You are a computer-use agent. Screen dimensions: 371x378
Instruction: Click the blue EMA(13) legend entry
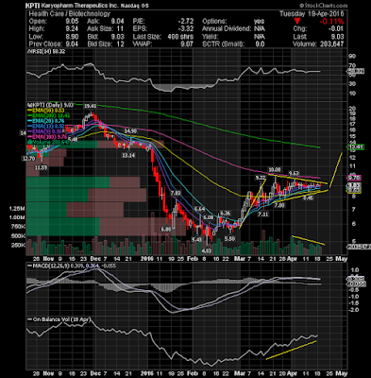pos(46,127)
